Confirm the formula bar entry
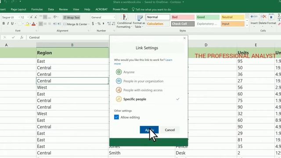This screenshot has height=158, width=281. (x=13, y=37)
